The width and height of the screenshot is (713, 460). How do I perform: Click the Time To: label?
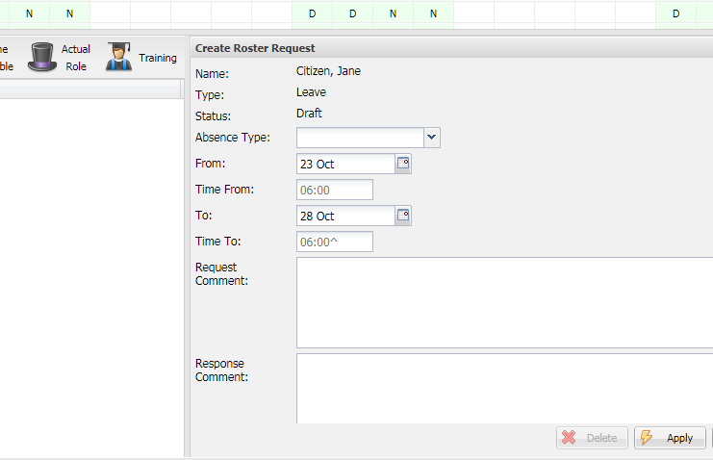coord(218,242)
